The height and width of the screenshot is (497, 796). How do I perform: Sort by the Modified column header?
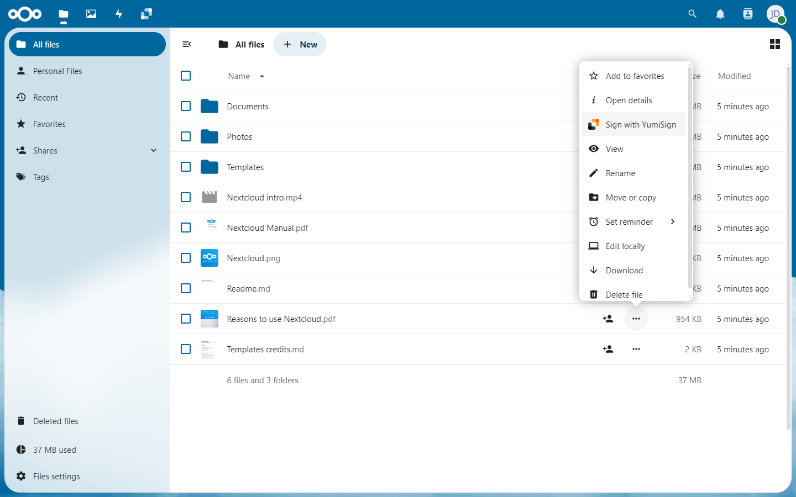(x=734, y=76)
